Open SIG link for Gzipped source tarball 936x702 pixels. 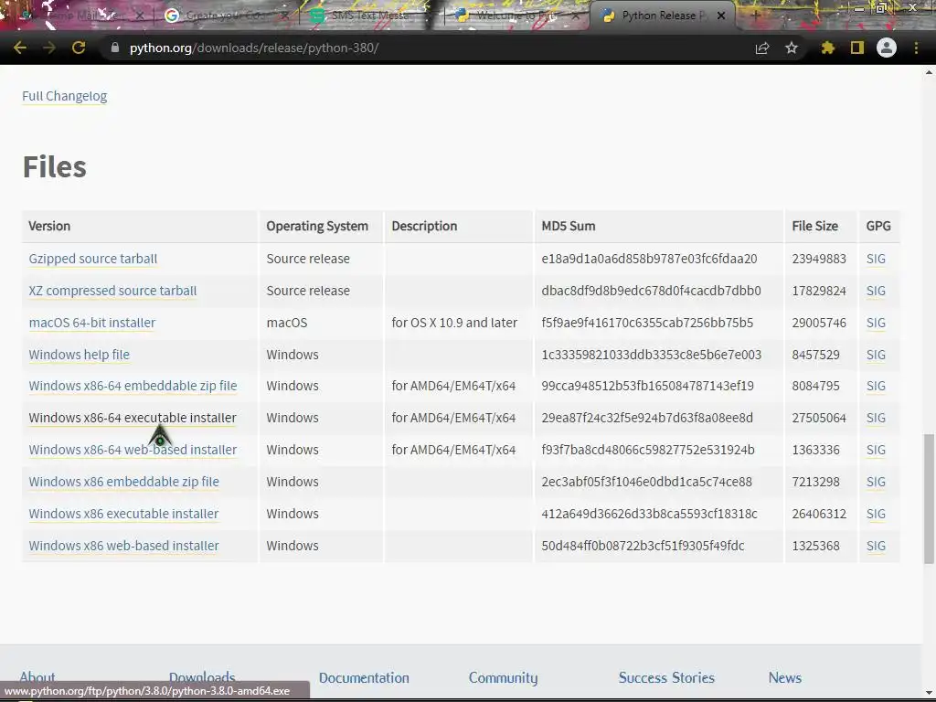click(876, 259)
